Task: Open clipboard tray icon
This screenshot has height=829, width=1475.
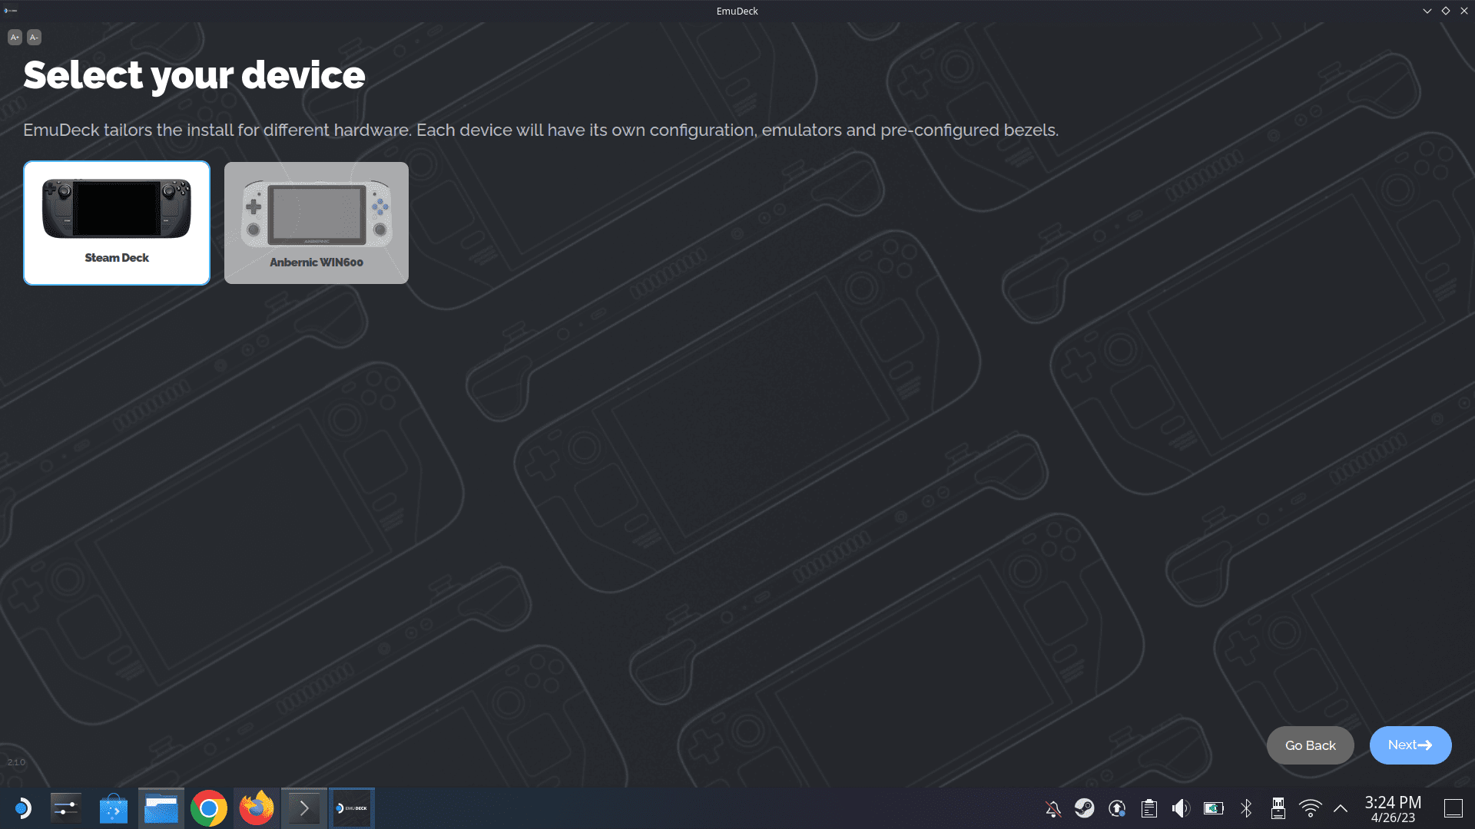Action: [x=1149, y=808]
